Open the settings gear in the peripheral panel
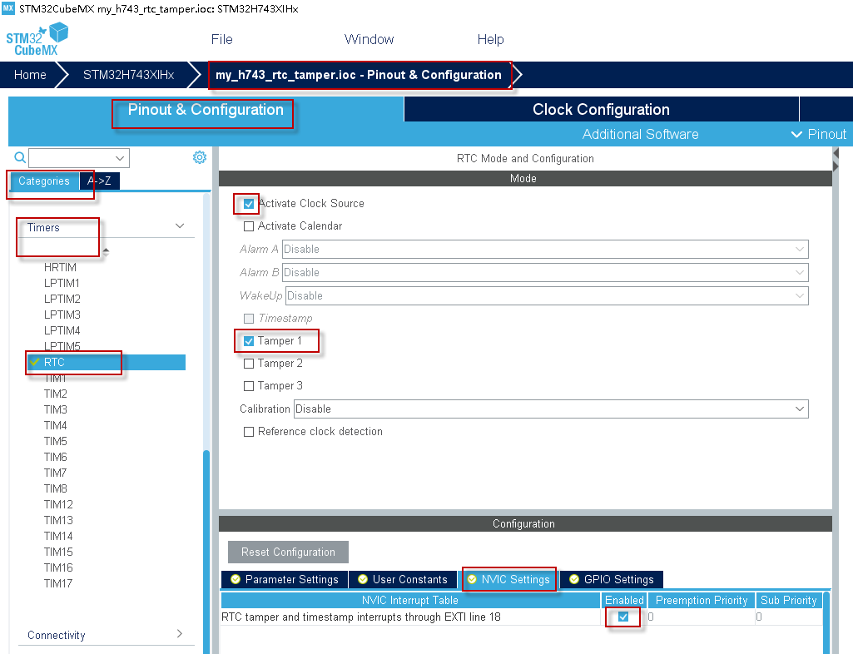853x654 pixels. 200,157
